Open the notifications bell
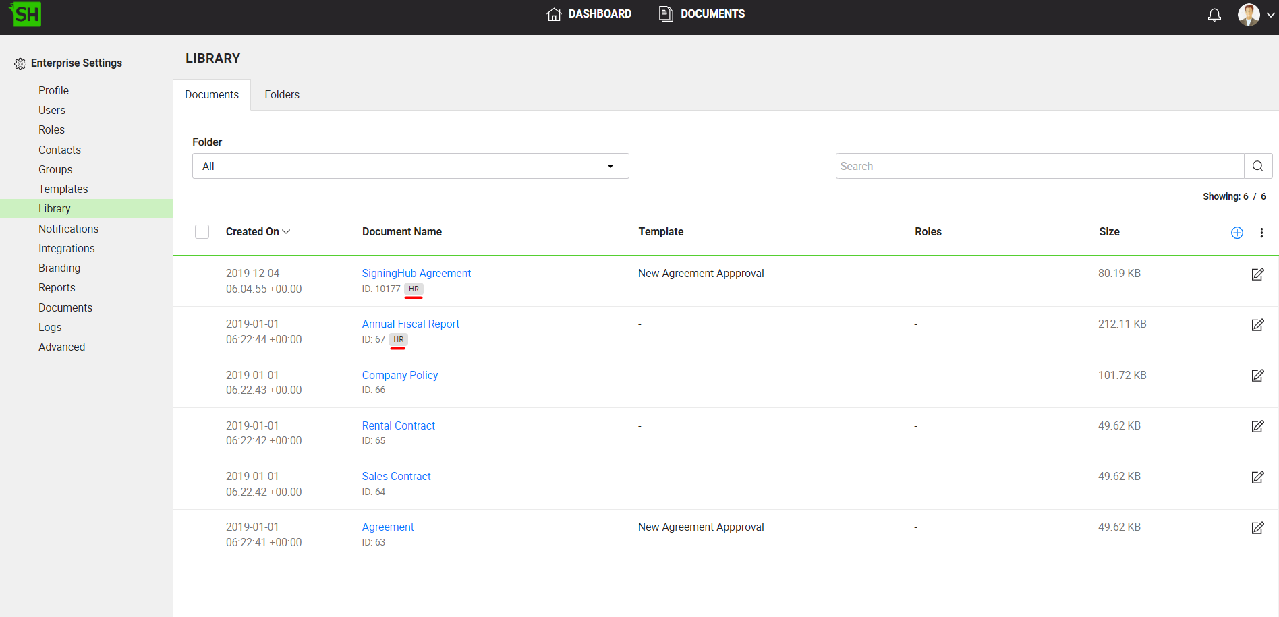The image size is (1279, 617). [1214, 15]
